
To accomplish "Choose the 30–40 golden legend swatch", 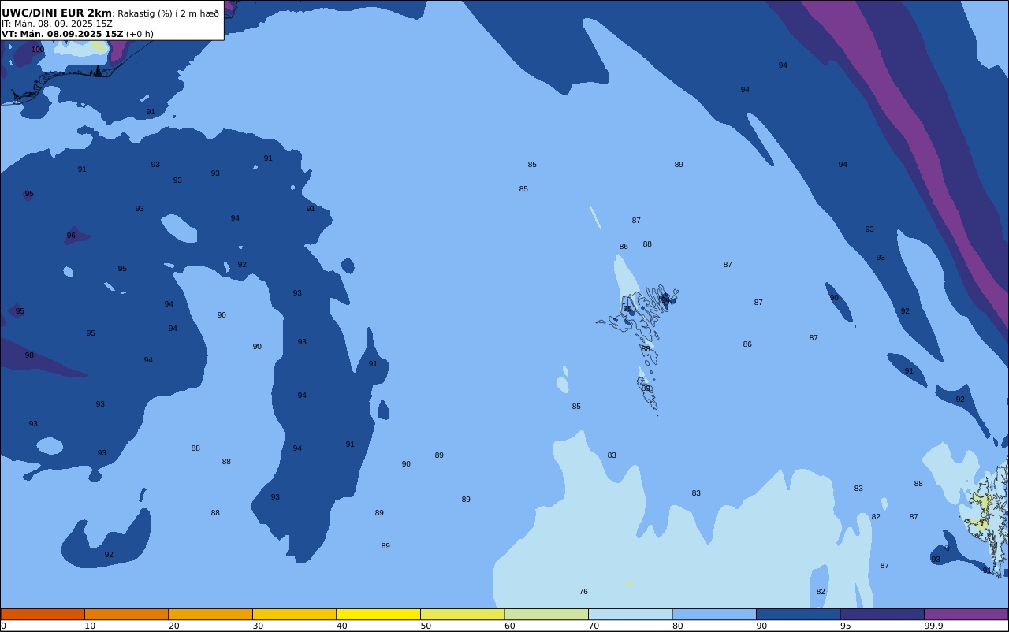I will (x=295, y=614).
